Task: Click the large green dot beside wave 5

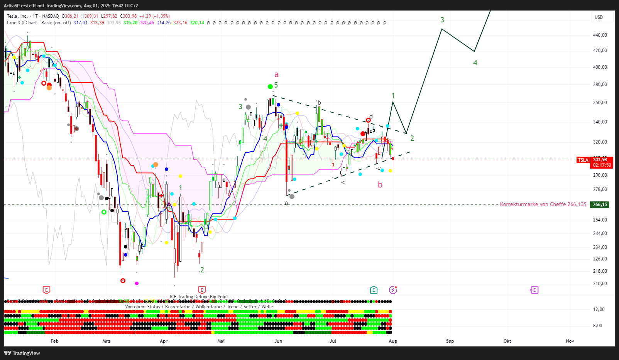Action: pos(270,86)
